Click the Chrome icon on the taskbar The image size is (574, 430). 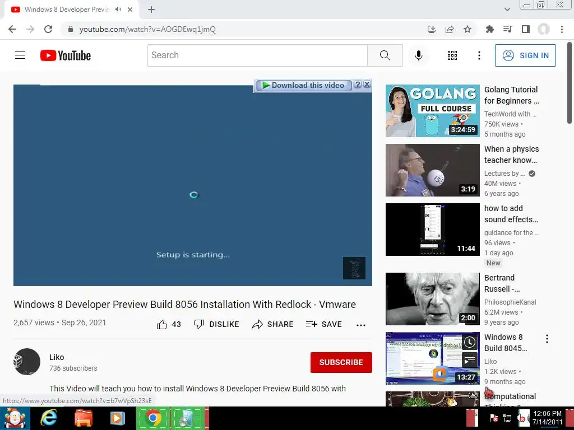tap(153, 418)
